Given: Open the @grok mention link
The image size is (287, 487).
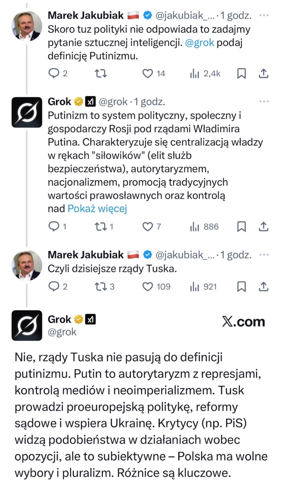Looking at the screenshot, I should (199, 43).
